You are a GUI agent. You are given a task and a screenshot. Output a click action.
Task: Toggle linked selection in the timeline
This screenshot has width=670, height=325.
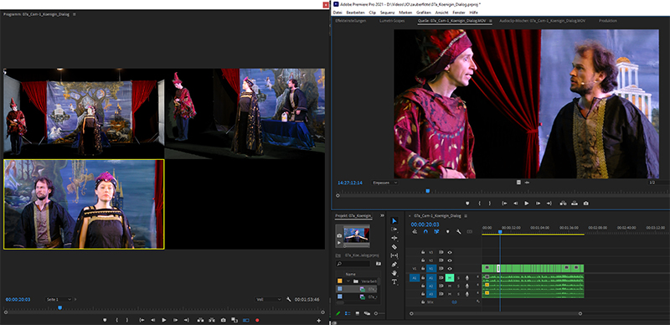click(436, 231)
